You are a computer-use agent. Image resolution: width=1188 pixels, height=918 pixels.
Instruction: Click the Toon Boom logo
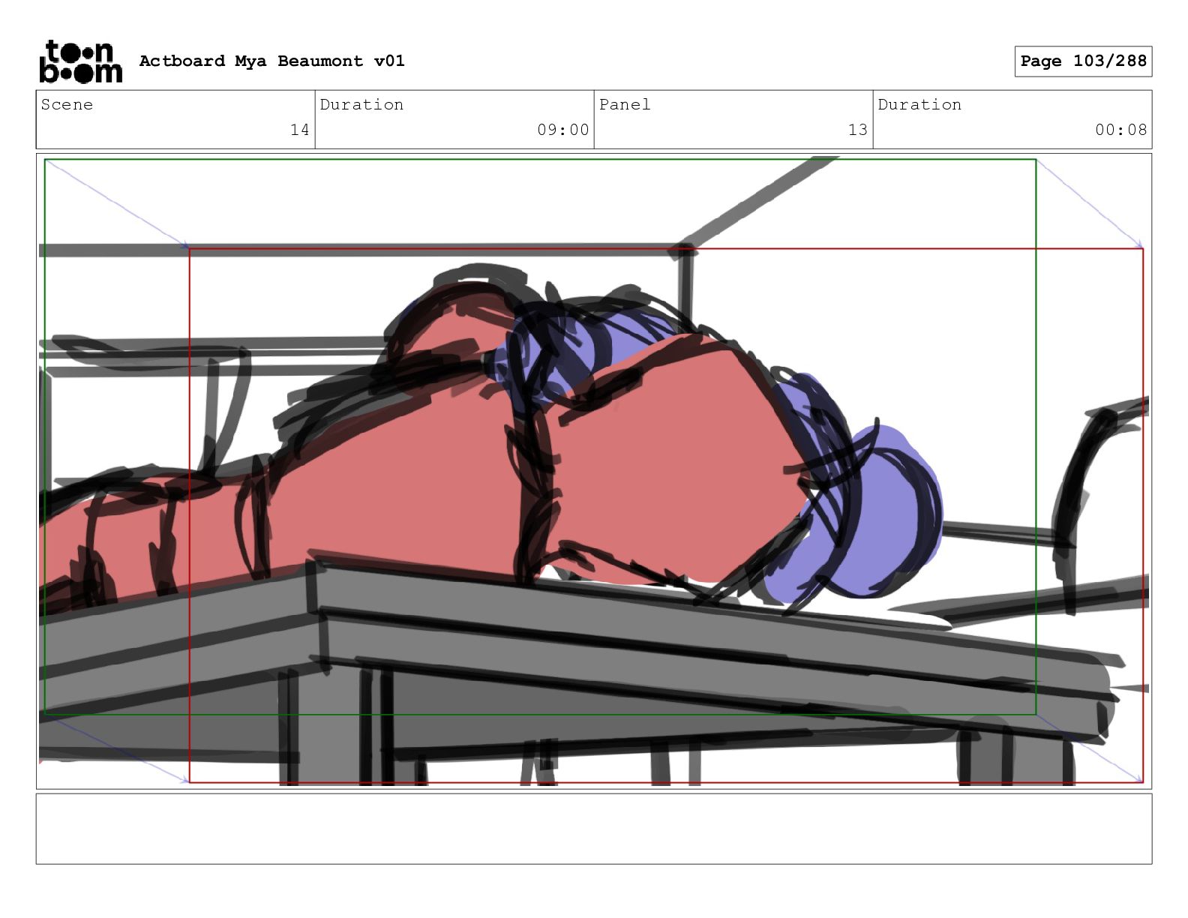80,61
